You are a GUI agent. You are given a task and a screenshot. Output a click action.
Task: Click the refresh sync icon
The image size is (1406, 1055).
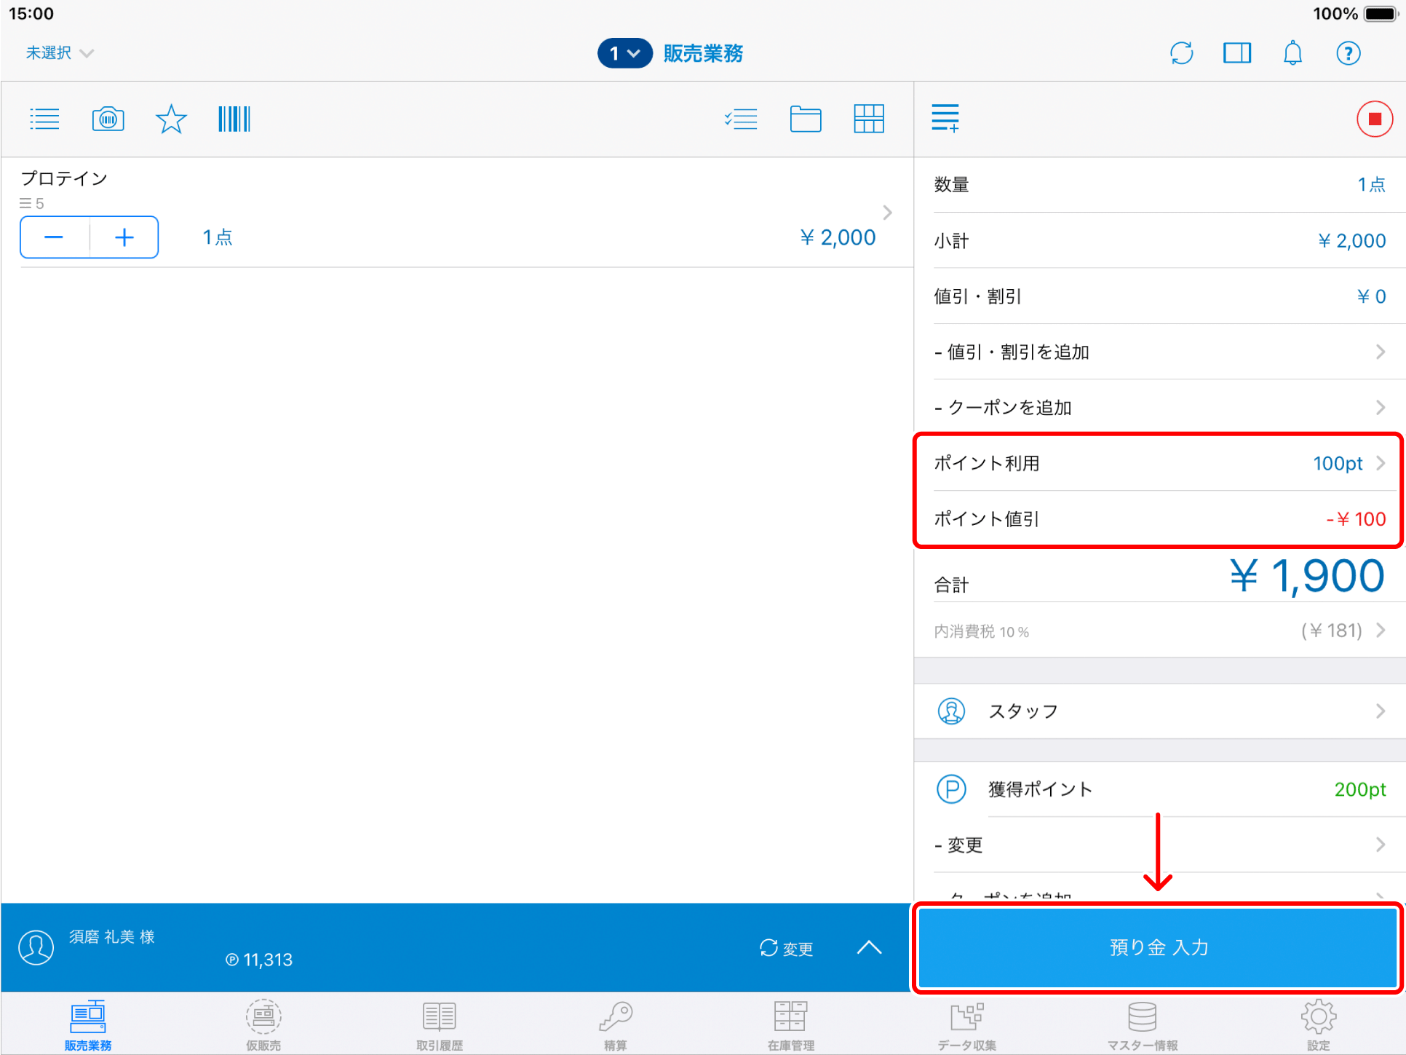pyautogui.click(x=1181, y=53)
